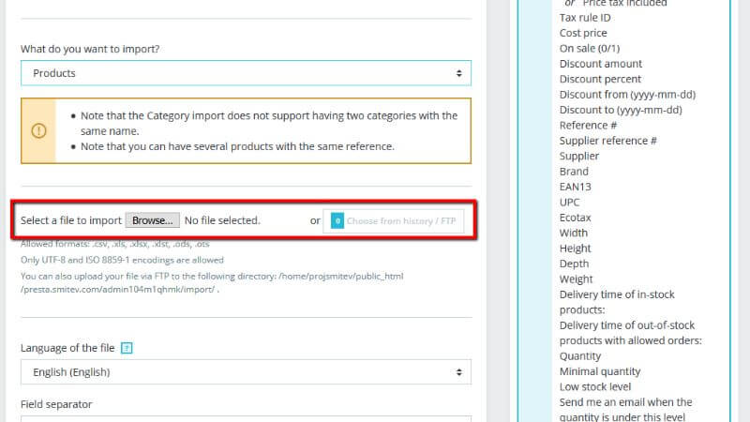
Task: Click the 'Low stock level' field entry
Action: click(x=595, y=386)
